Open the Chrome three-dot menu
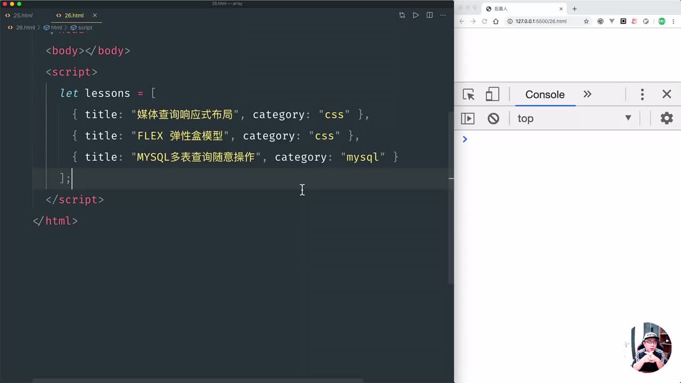This screenshot has width=681, height=383. [675, 21]
